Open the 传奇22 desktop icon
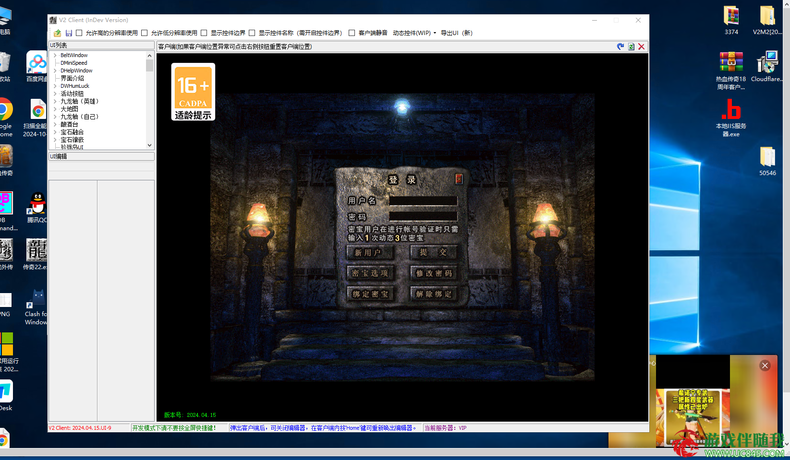This screenshot has width=790, height=460. [x=36, y=255]
